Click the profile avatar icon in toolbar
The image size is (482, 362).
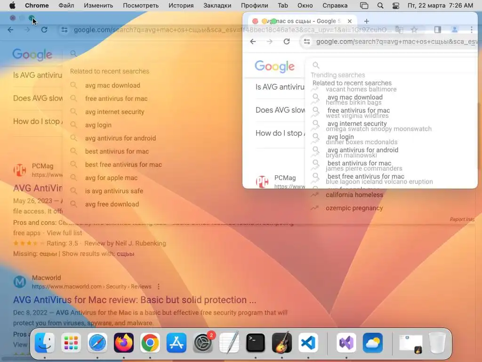pyautogui.click(x=454, y=30)
